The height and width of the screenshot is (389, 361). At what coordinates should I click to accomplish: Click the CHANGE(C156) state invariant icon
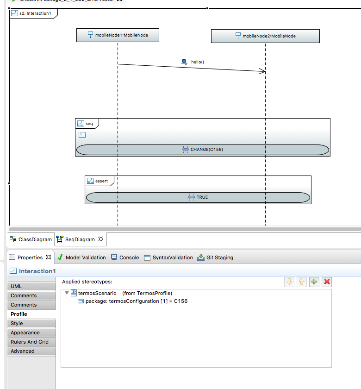(186, 149)
